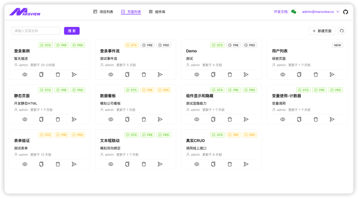The width and height of the screenshot is (358, 198).
Task: Click the copy icon on 数据看板 card
Action: 127,119
